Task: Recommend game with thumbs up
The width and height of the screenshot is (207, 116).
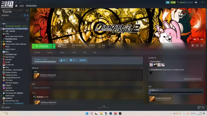Action: (x=63, y=60)
